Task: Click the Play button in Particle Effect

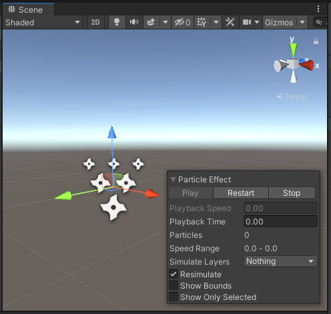Action: (191, 193)
